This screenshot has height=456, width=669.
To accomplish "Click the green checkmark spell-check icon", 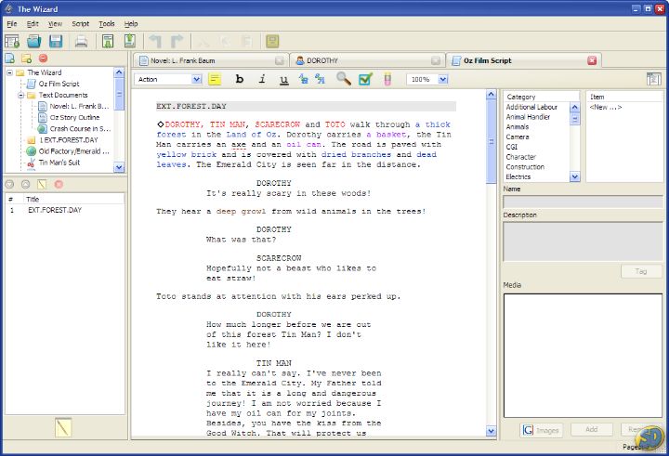I will pos(365,79).
